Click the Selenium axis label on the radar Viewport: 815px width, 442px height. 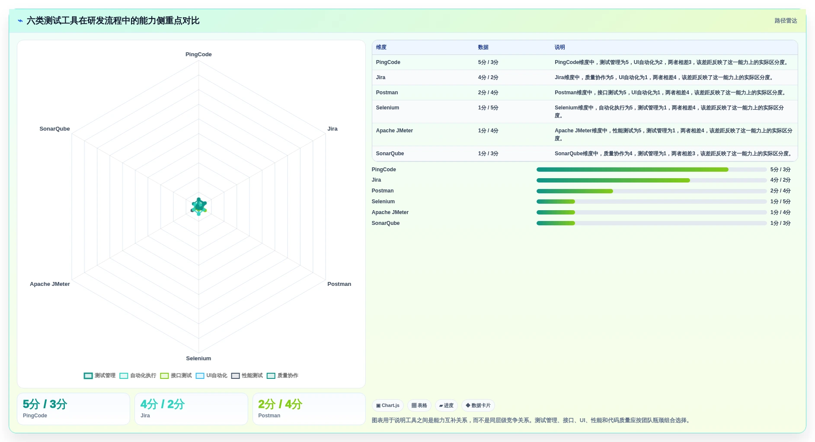coord(198,359)
